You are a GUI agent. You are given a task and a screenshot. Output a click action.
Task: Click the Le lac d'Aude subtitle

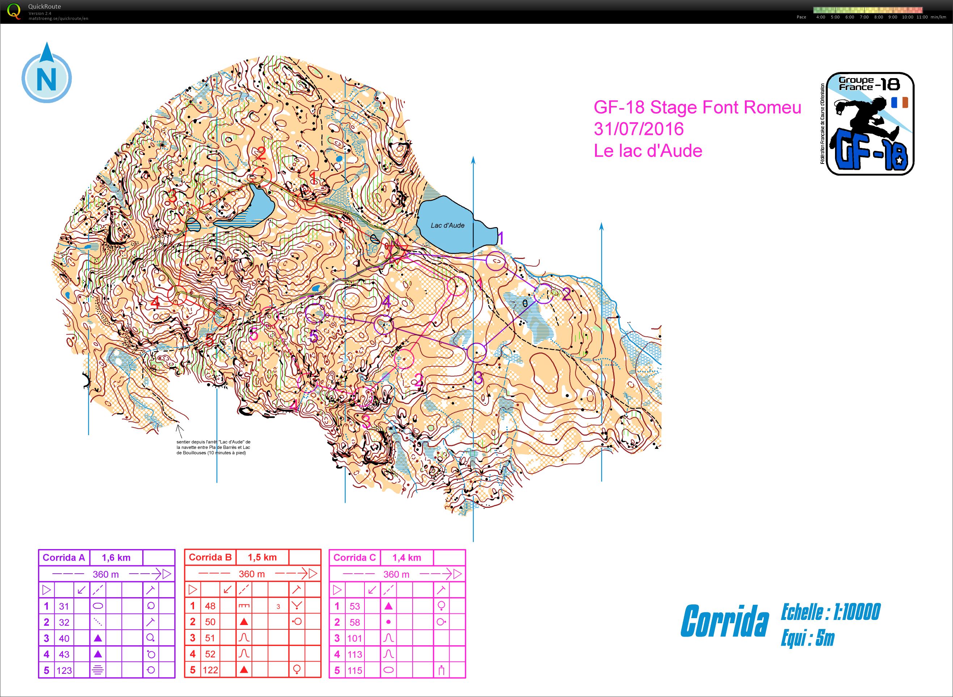tap(648, 150)
